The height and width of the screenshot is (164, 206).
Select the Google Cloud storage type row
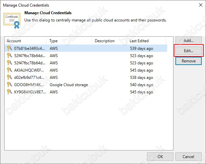tap(86, 84)
